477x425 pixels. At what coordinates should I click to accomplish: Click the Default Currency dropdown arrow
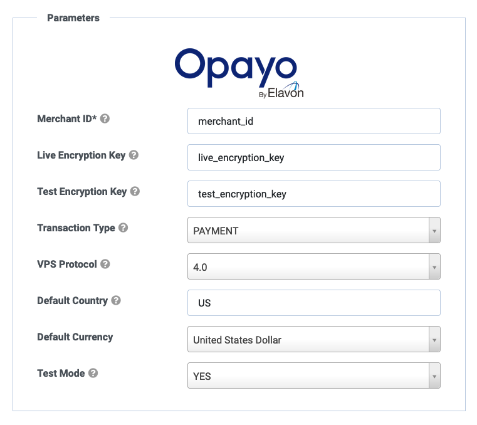click(x=434, y=339)
